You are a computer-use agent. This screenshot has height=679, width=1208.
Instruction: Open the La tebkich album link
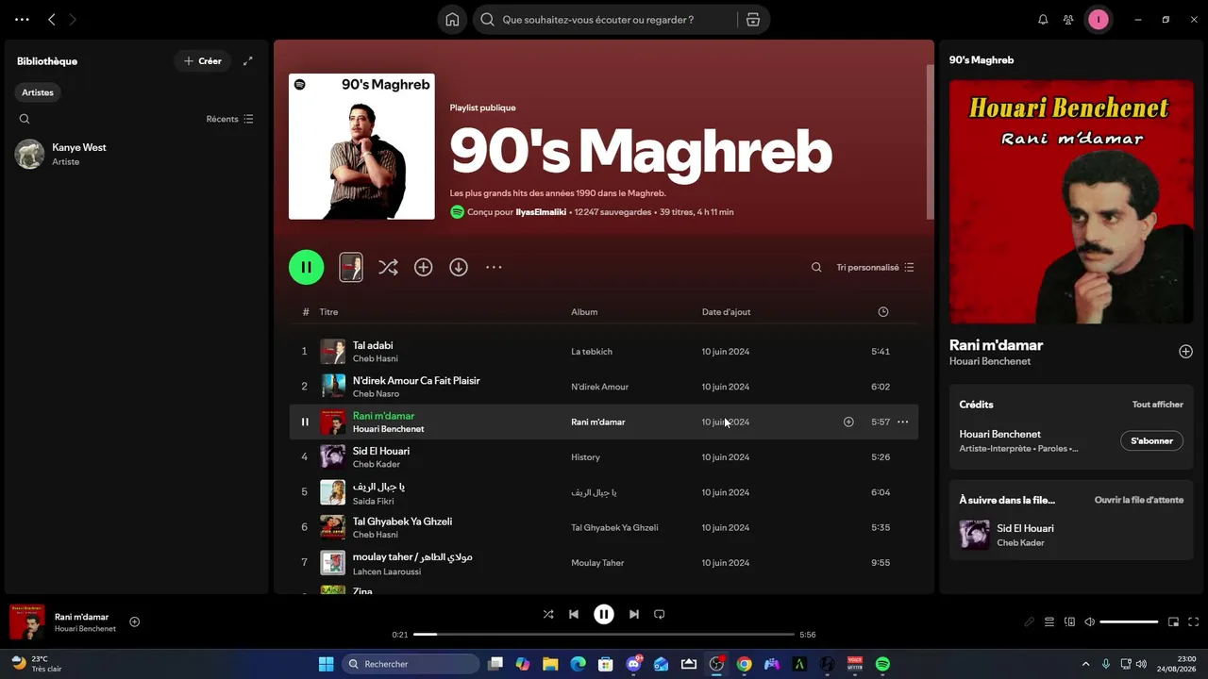(592, 352)
